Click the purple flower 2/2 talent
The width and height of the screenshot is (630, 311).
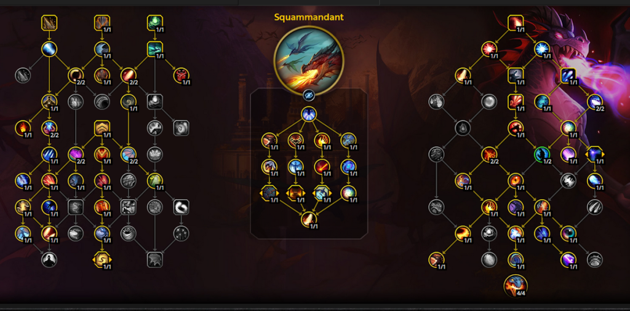76,154
